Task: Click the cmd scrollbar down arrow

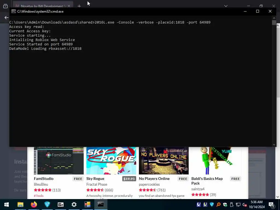Action: (x=274, y=145)
